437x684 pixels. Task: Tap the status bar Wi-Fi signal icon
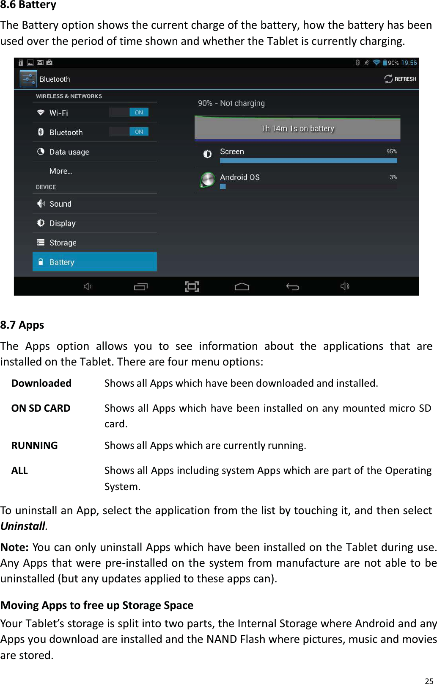[376, 63]
